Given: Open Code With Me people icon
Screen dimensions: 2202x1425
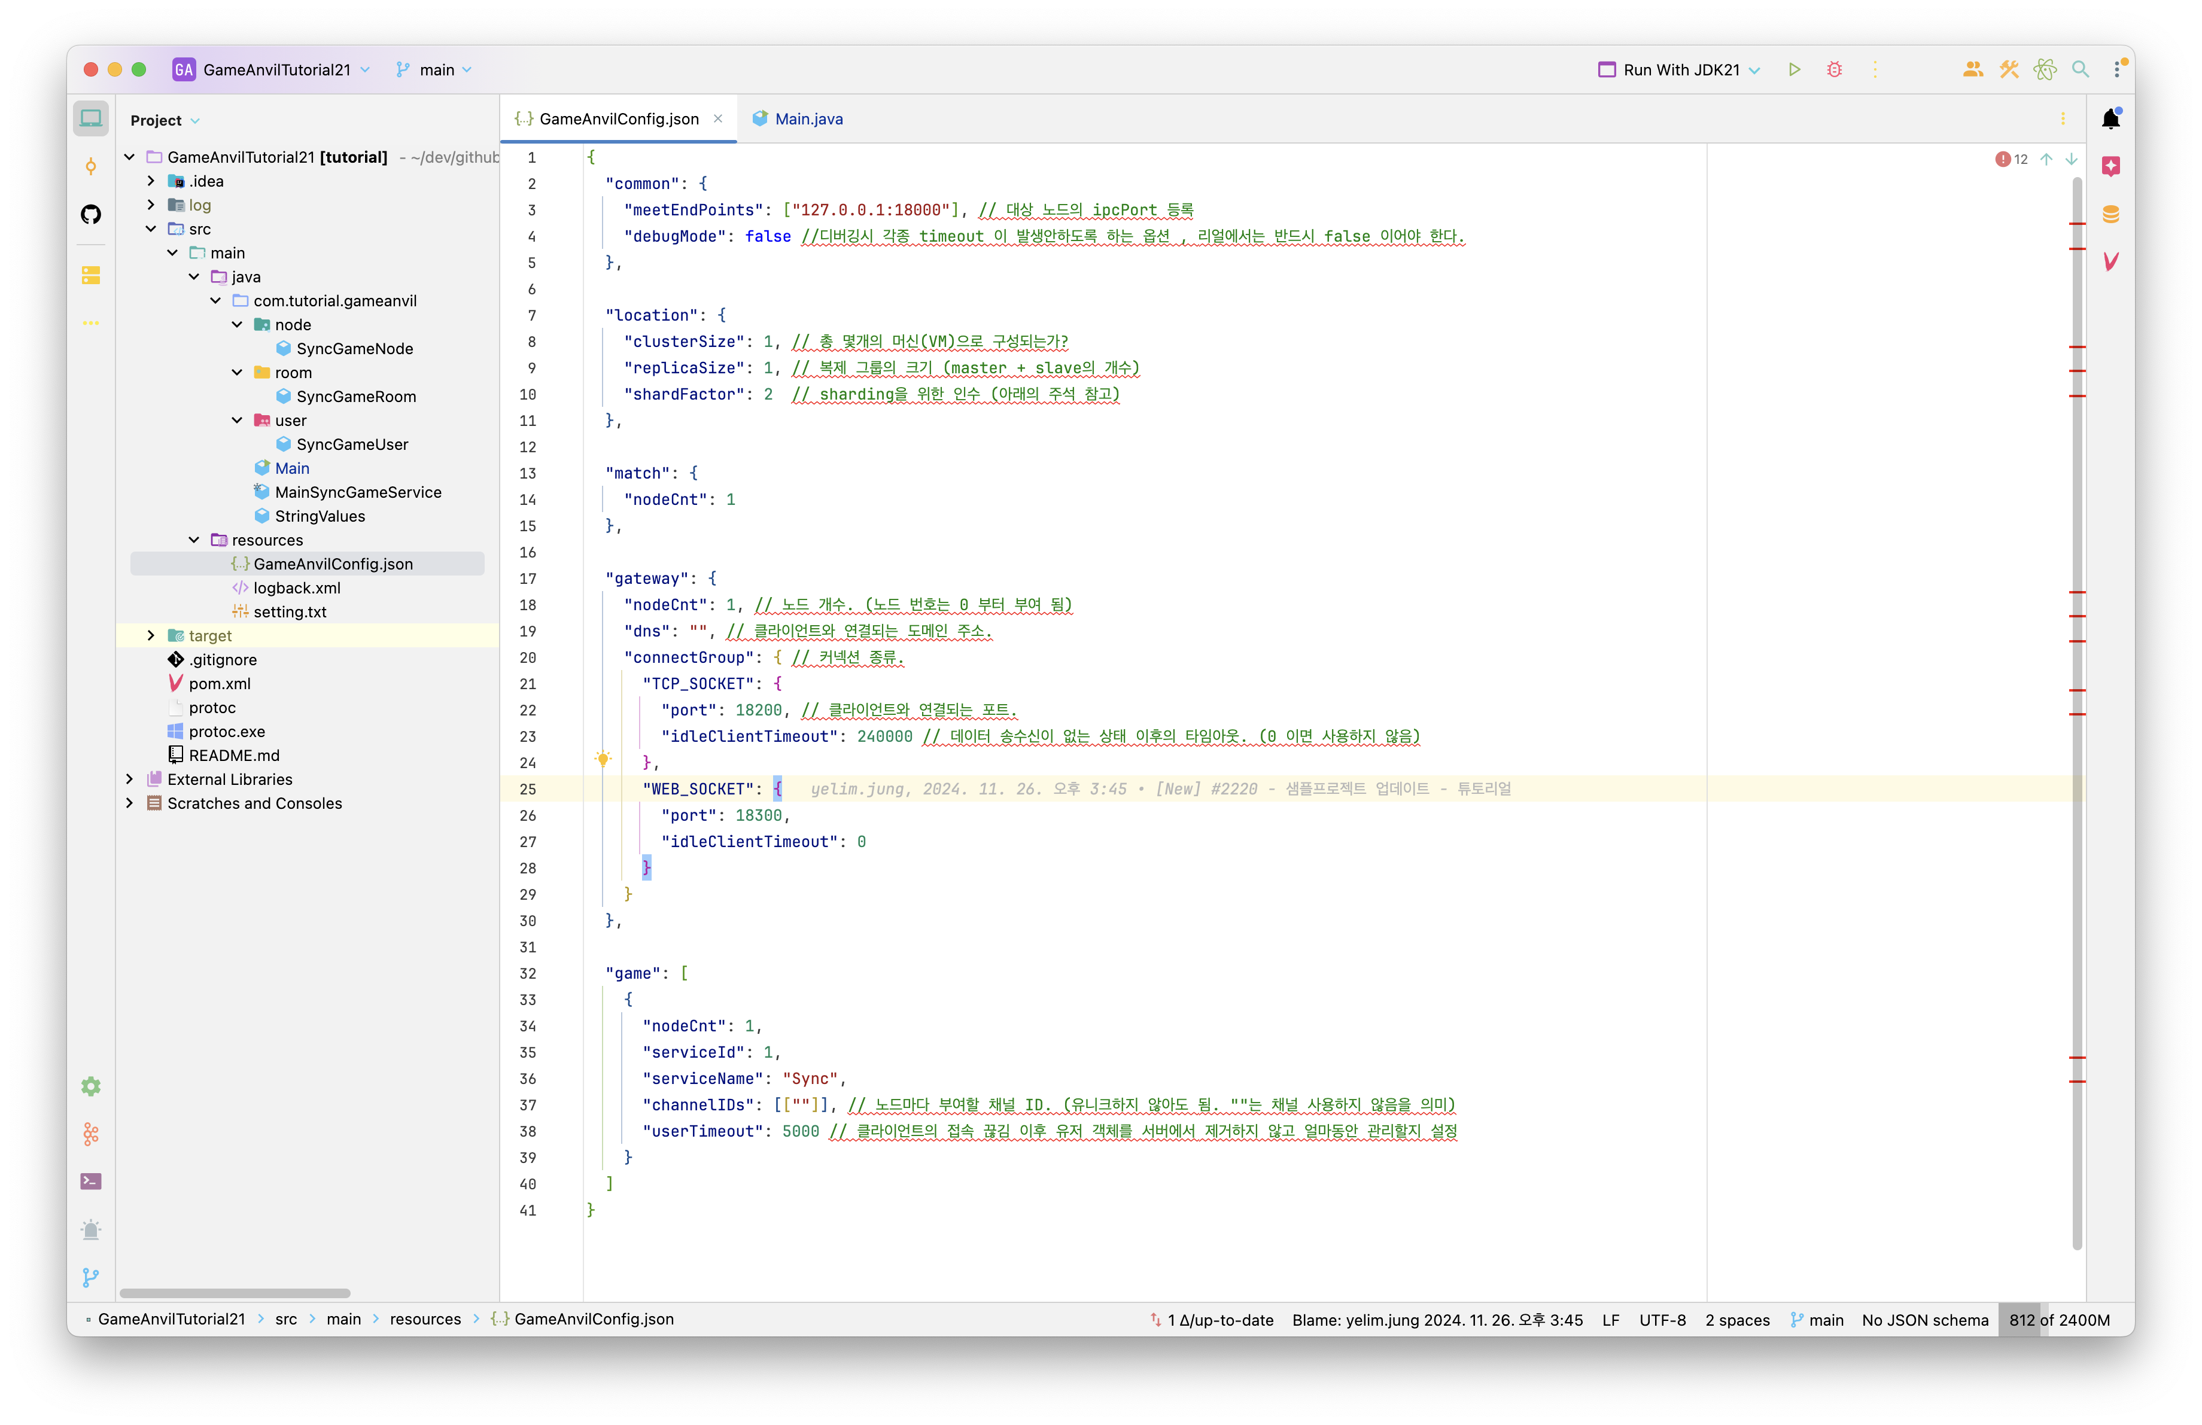Looking at the screenshot, I should (1973, 69).
